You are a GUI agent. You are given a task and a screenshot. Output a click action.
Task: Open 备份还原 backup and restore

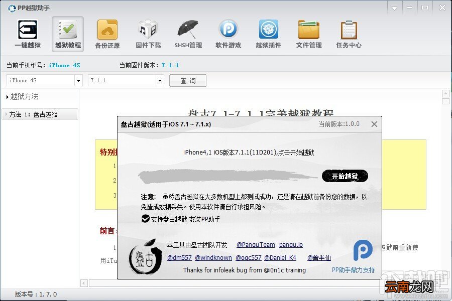107,34
